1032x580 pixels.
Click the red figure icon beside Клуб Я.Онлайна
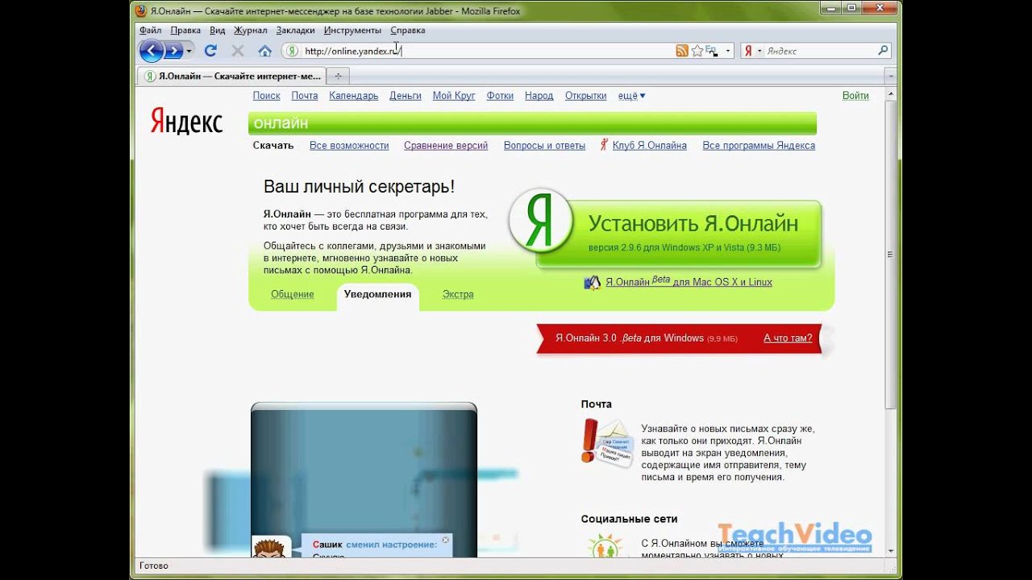605,145
